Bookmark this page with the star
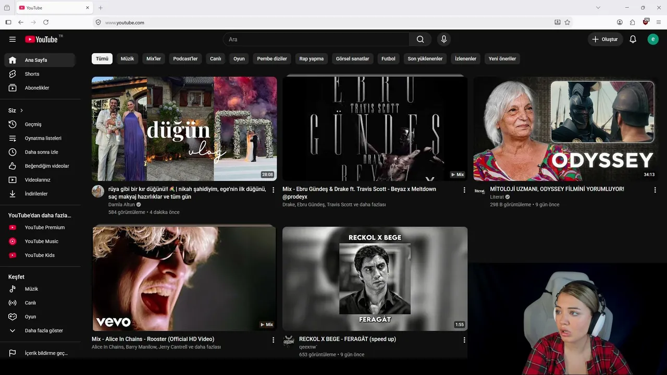This screenshot has height=375, width=667. (x=567, y=22)
